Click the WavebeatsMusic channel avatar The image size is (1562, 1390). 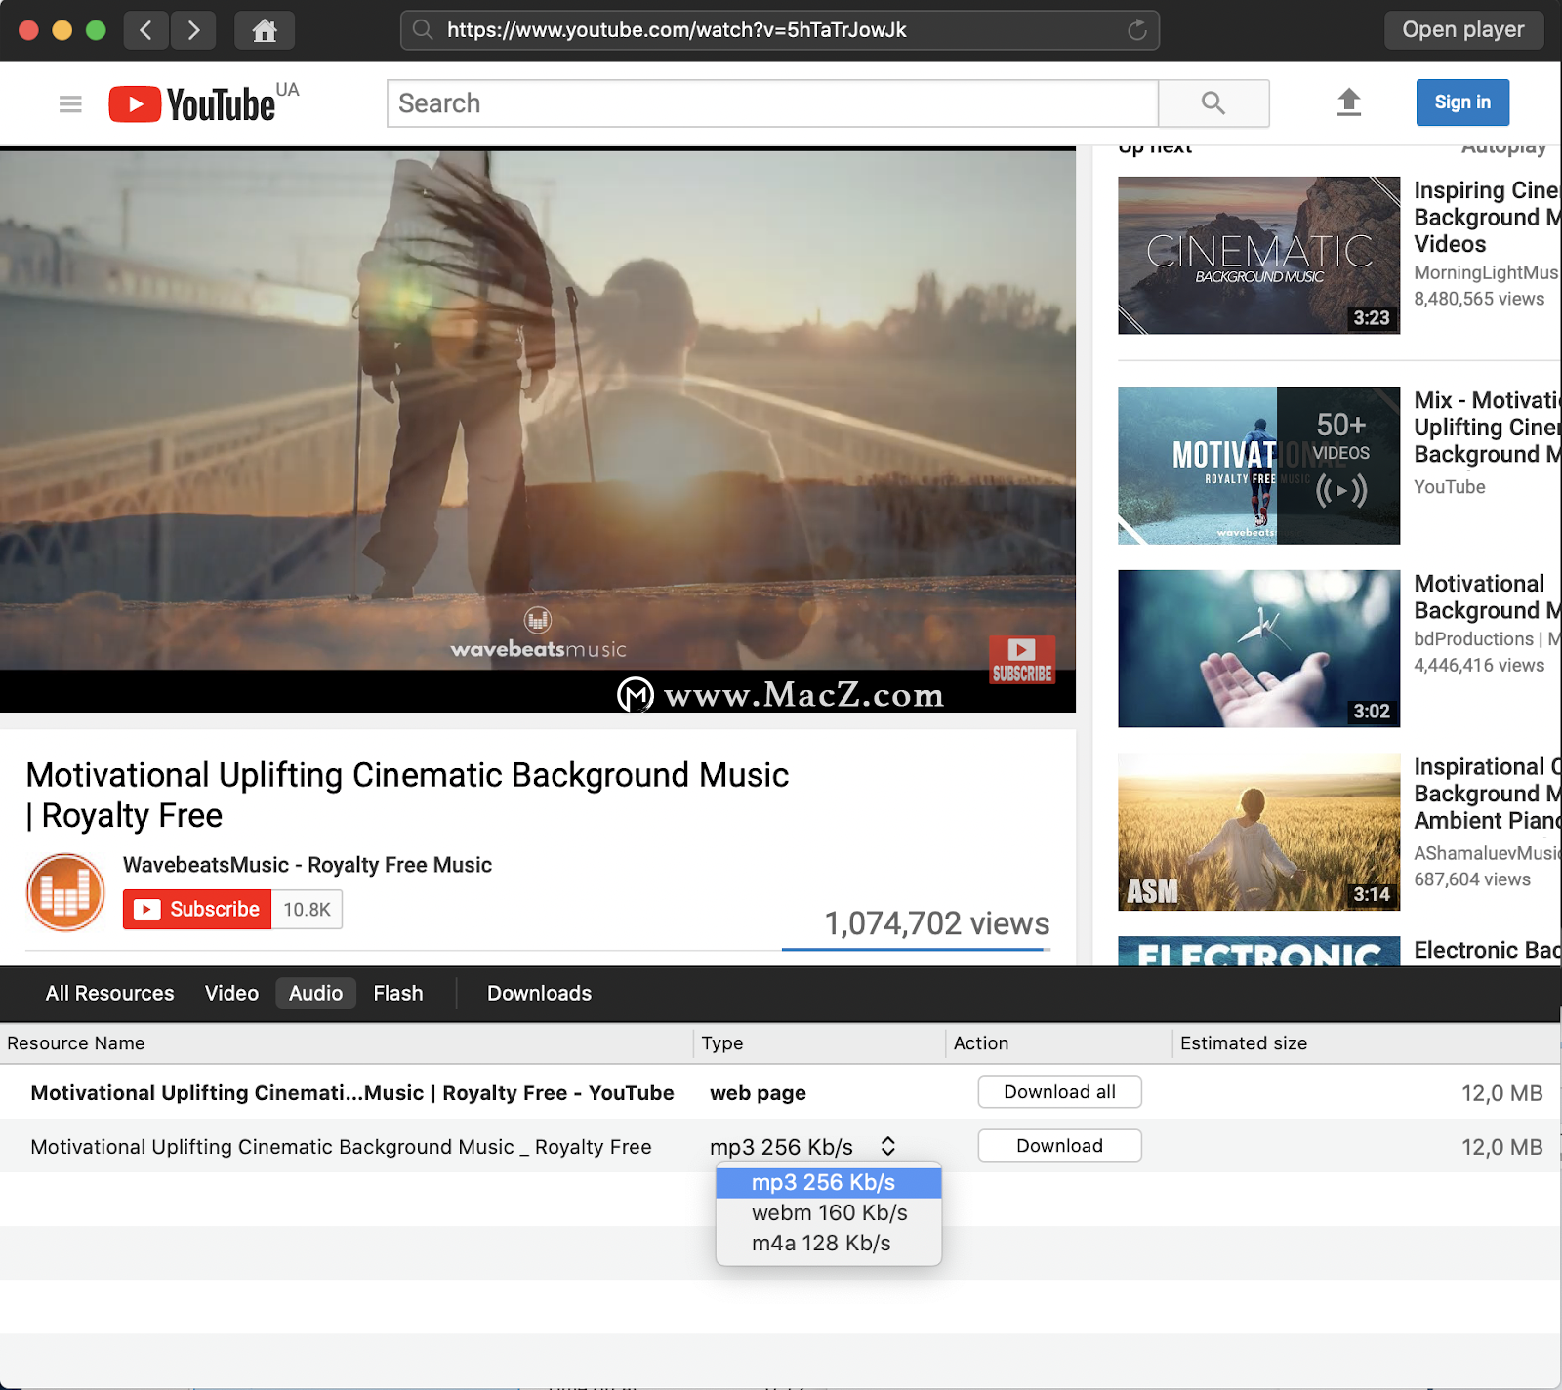tap(65, 891)
